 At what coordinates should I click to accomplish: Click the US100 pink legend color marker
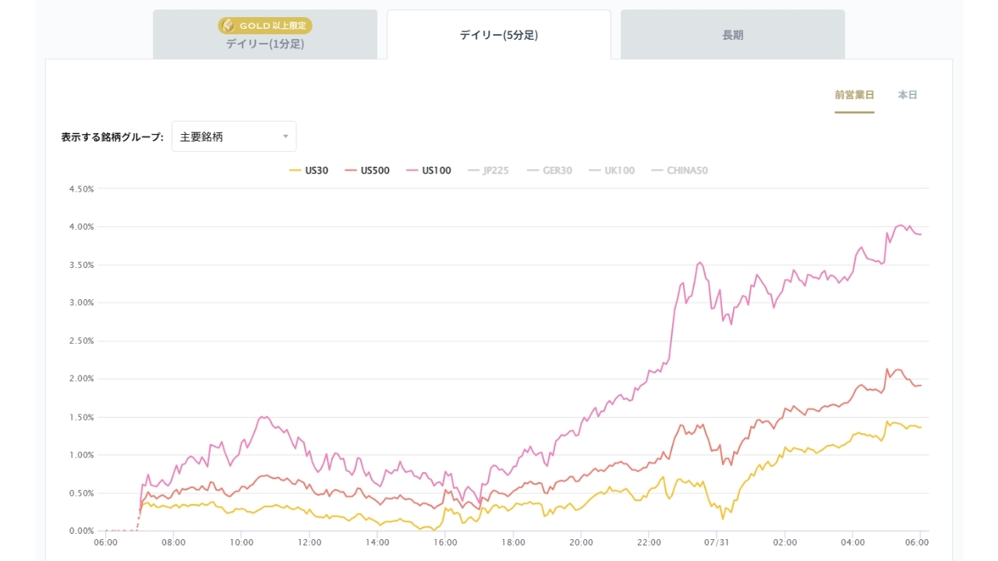pyautogui.click(x=412, y=171)
